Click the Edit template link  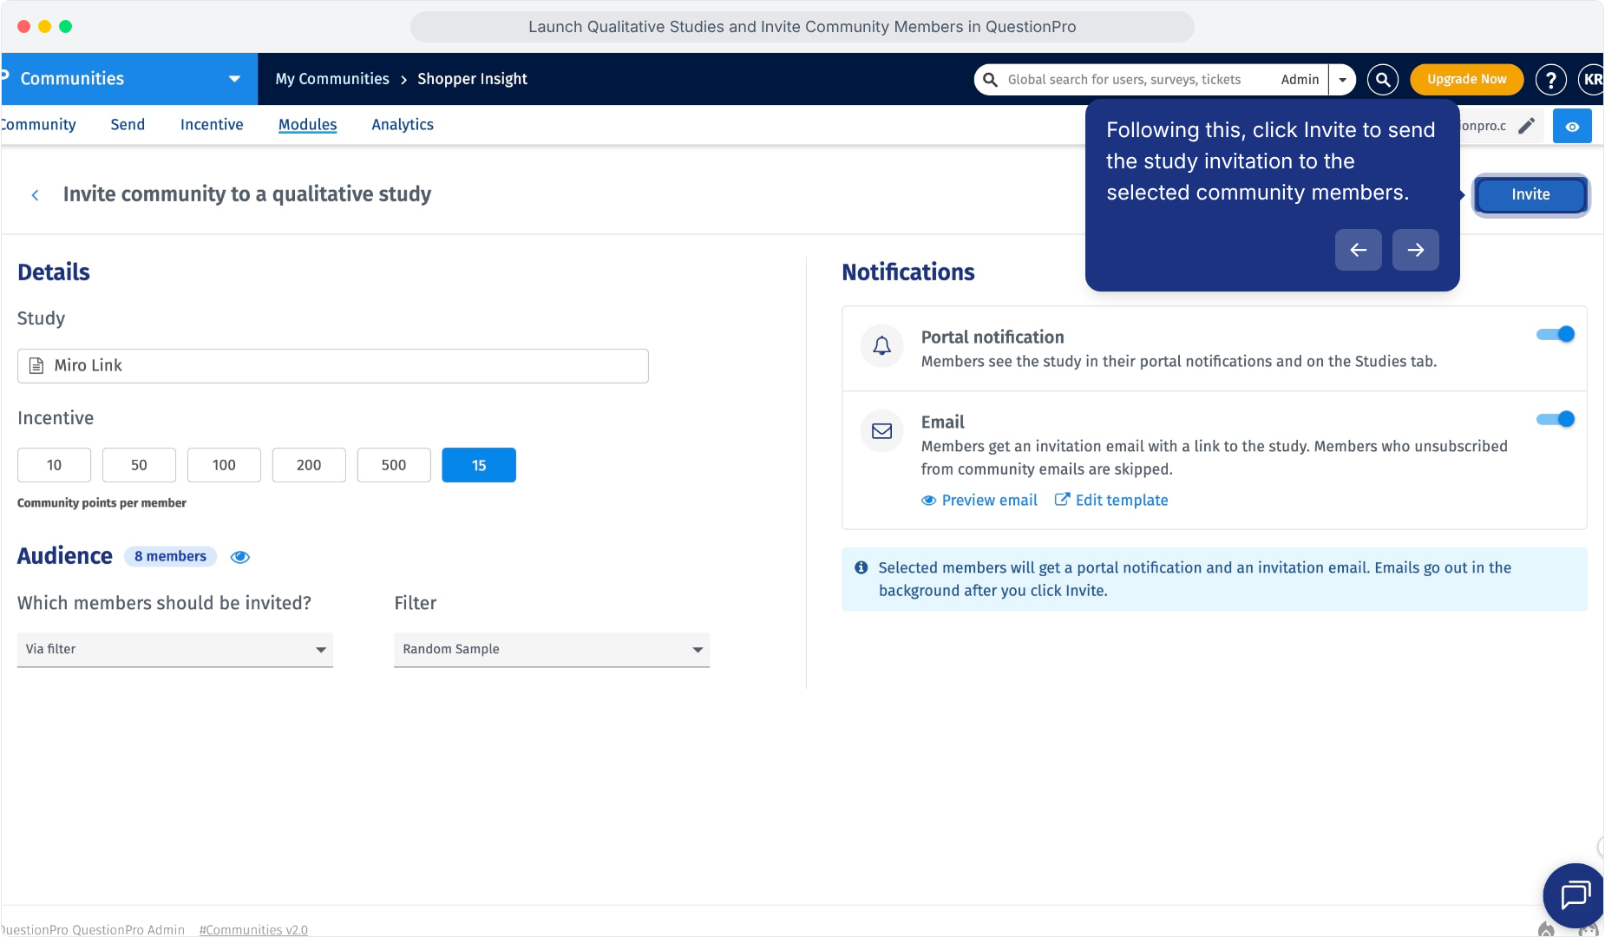click(x=1111, y=501)
